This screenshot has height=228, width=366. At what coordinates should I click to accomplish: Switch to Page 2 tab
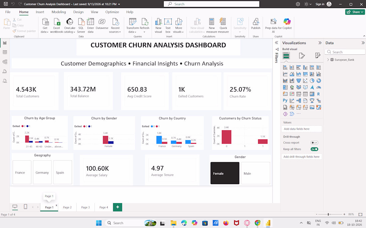coord(67,207)
